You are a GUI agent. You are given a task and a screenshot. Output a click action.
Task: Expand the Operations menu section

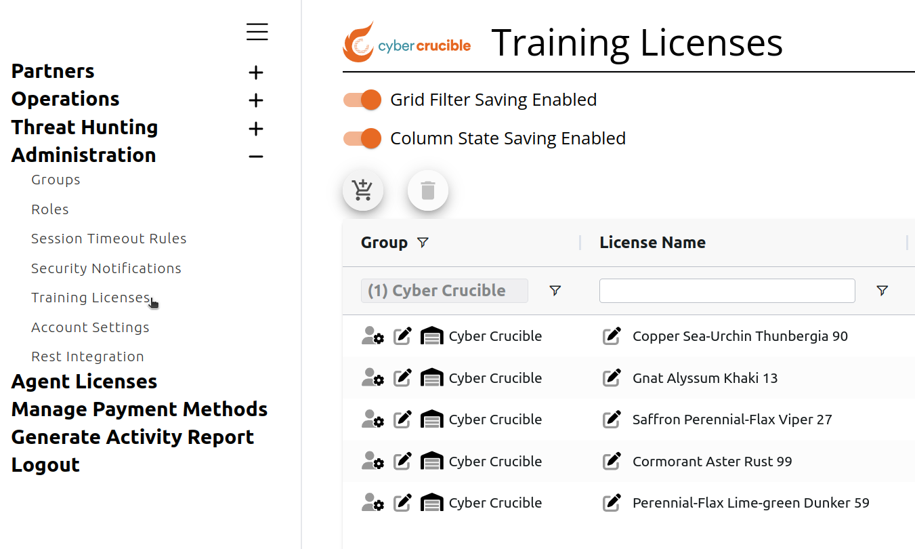[x=255, y=101]
